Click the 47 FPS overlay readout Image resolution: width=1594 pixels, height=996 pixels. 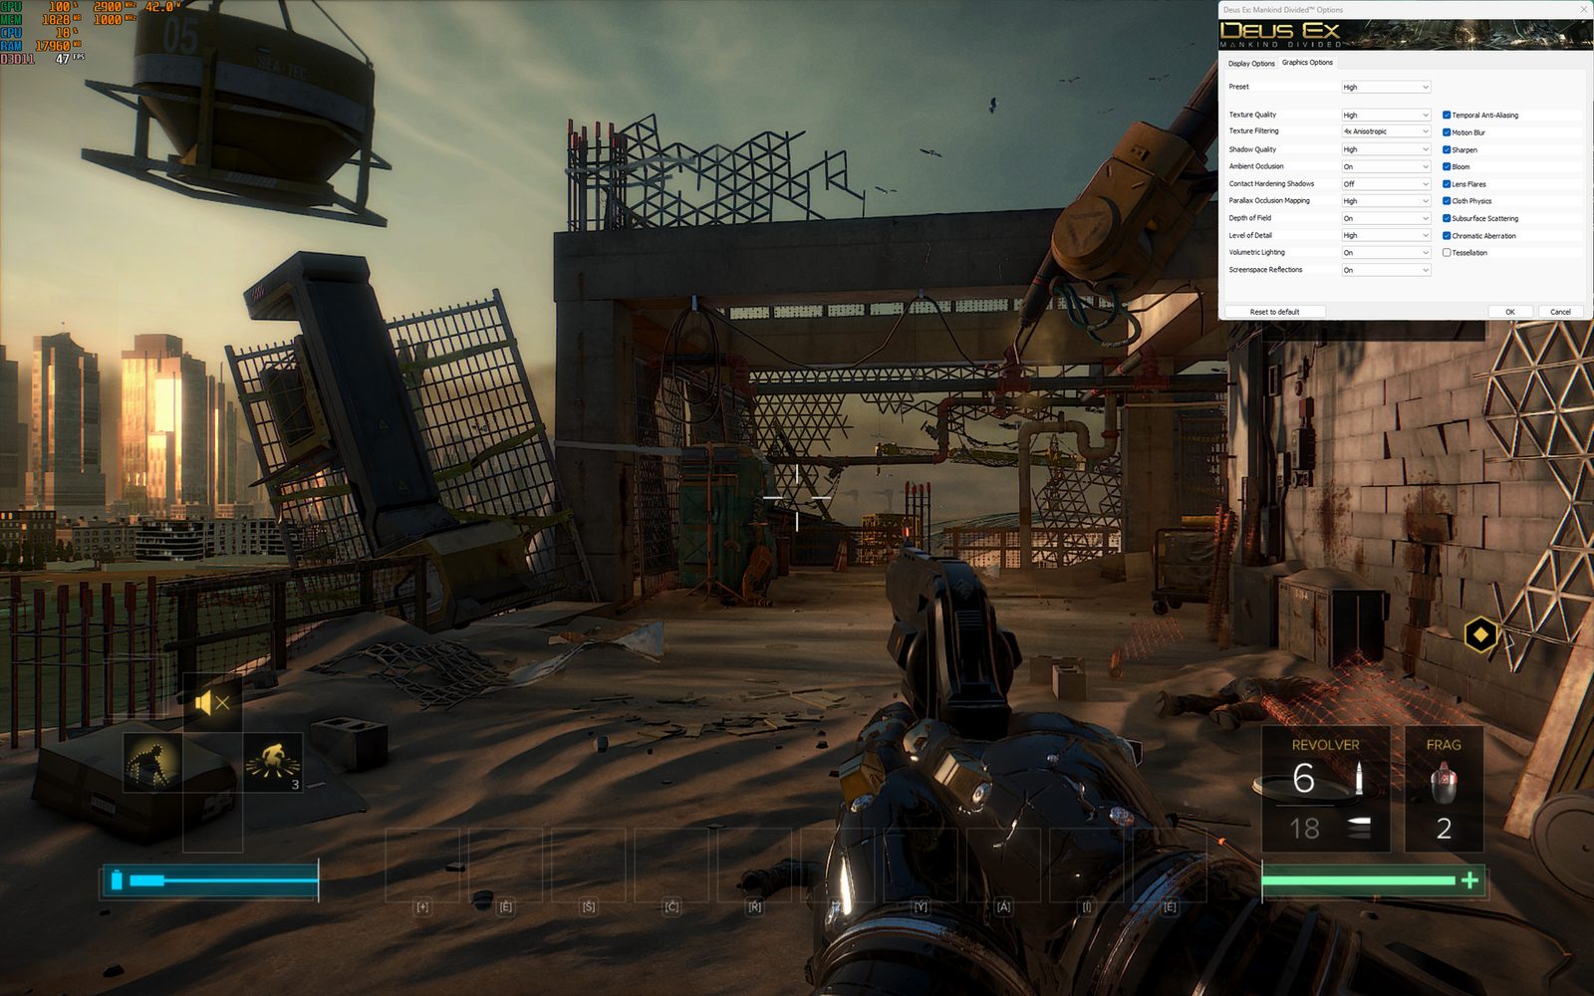[x=70, y=59]
